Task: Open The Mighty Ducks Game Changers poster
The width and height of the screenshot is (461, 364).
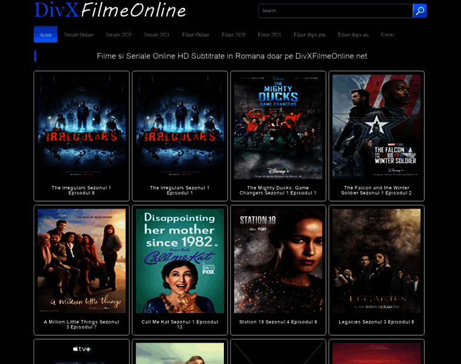Action: 278,126
